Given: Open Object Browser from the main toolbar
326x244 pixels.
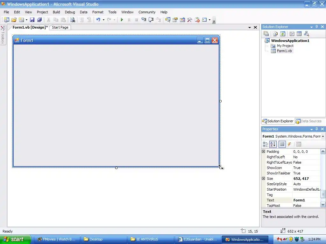Looking at the screenshot, I should [x=182, y=20].
